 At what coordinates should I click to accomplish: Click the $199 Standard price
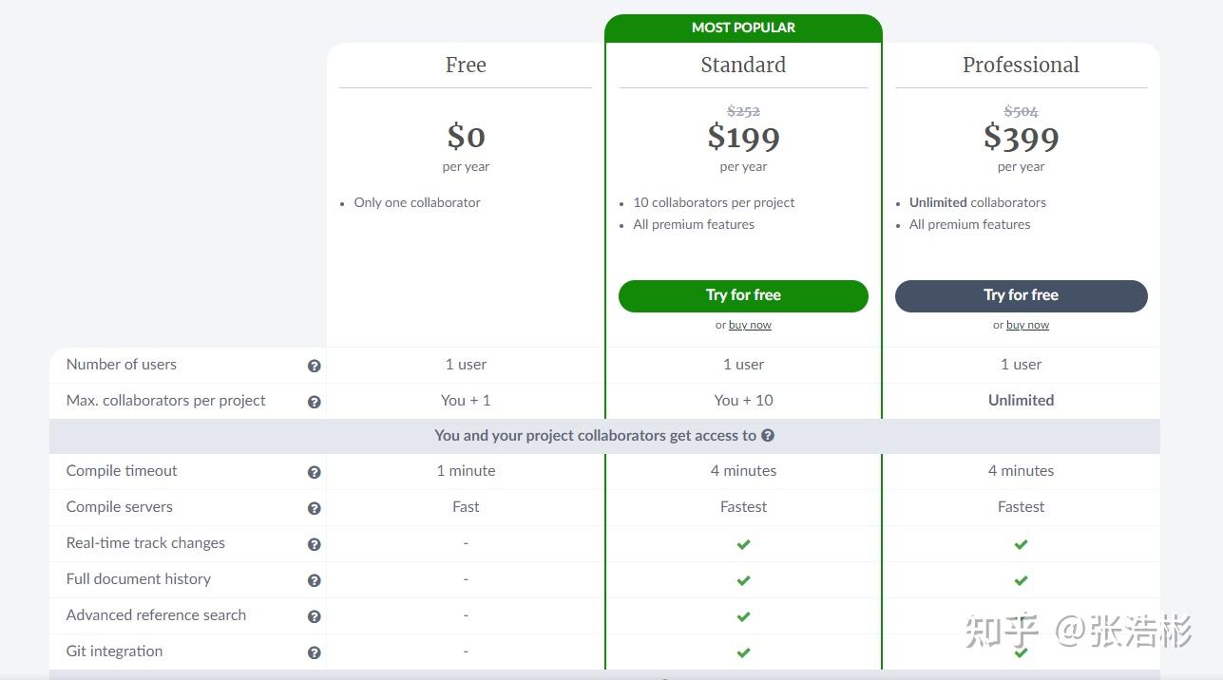(743, 138)
